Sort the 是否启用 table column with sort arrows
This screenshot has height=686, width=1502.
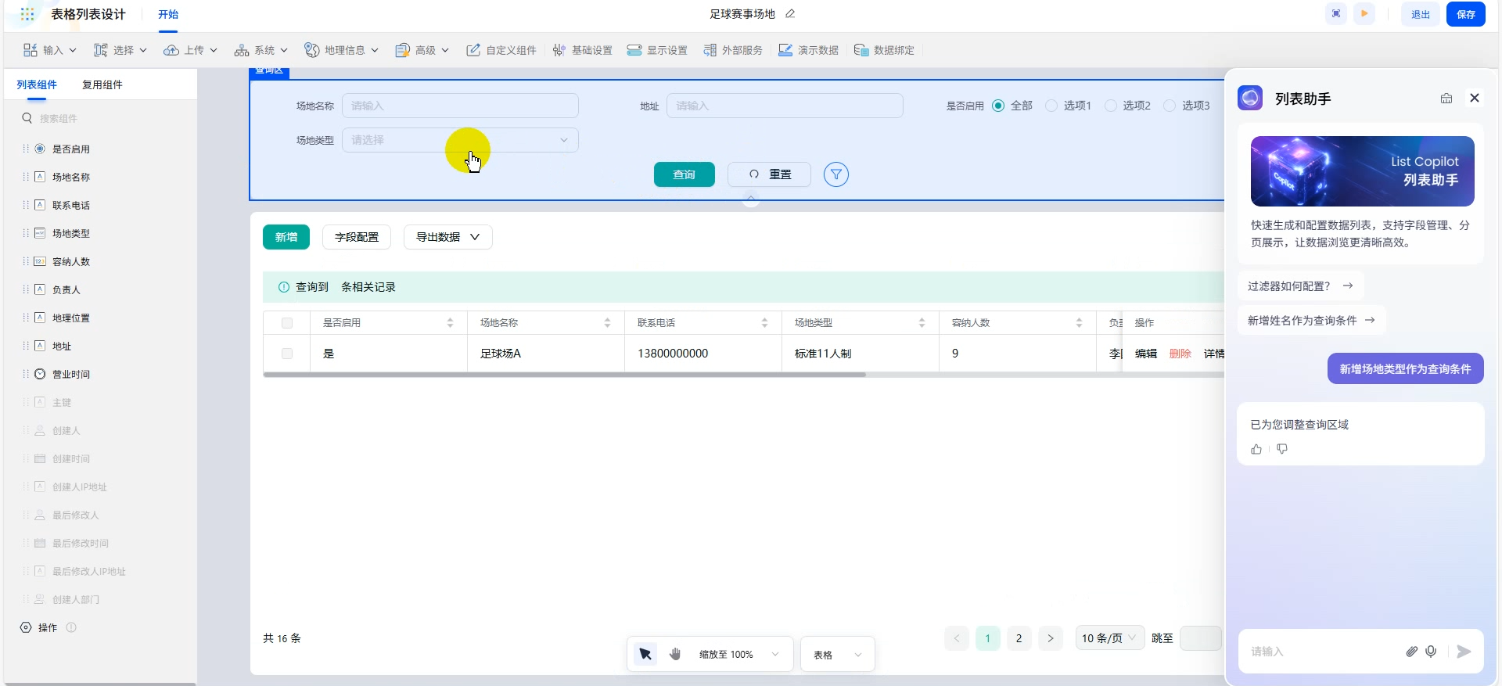pos(450,322)
